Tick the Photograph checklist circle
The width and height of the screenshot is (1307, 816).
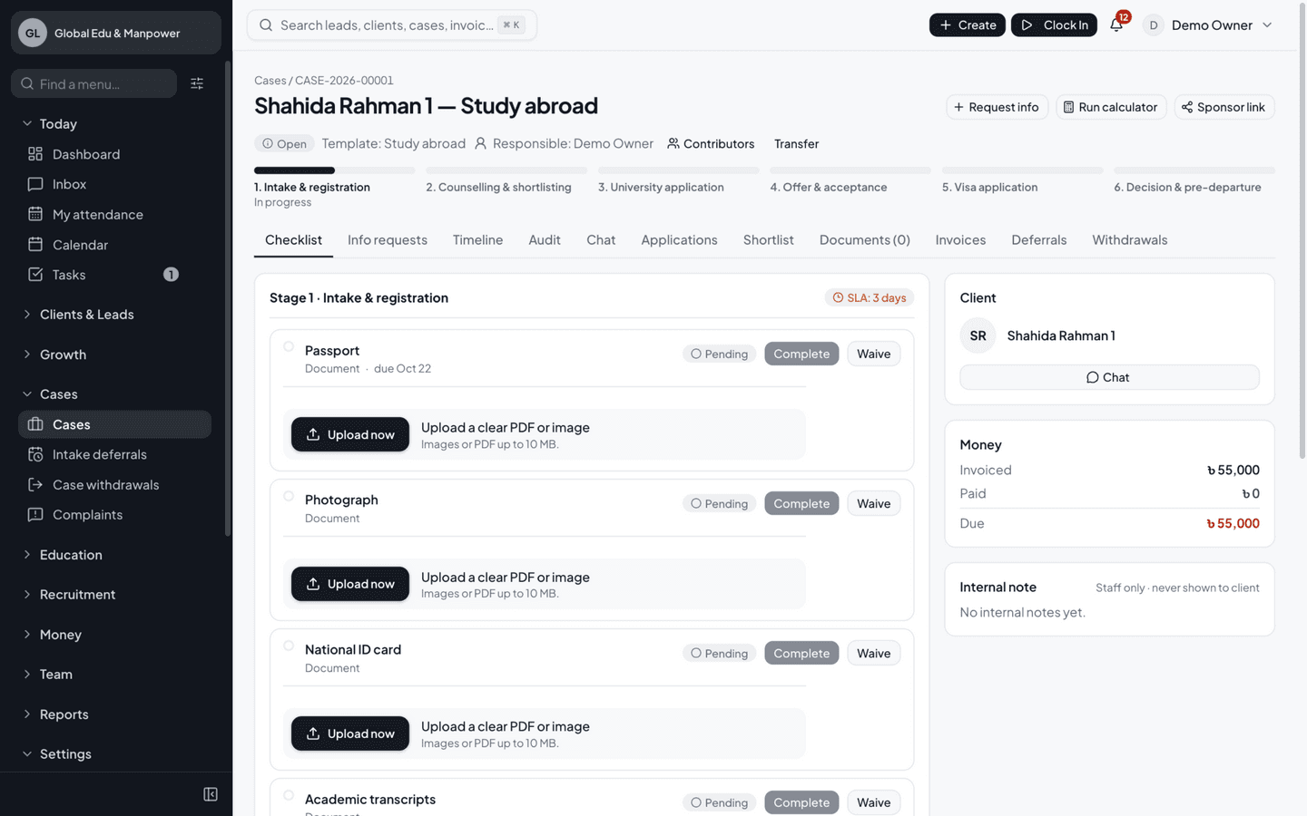289,496
